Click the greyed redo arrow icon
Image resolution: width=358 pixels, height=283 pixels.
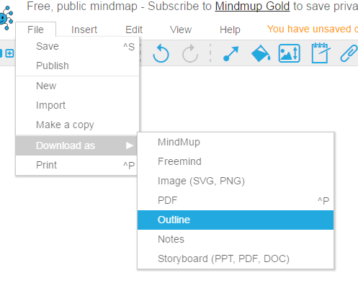[x=190, y=53]
